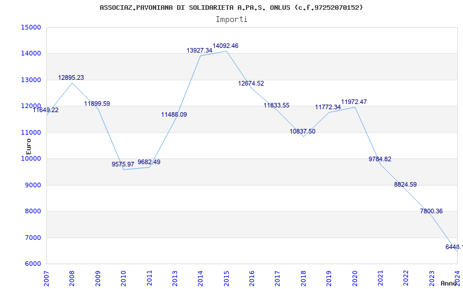
Task: Click the Euro axis label
Action: (28, 146)
